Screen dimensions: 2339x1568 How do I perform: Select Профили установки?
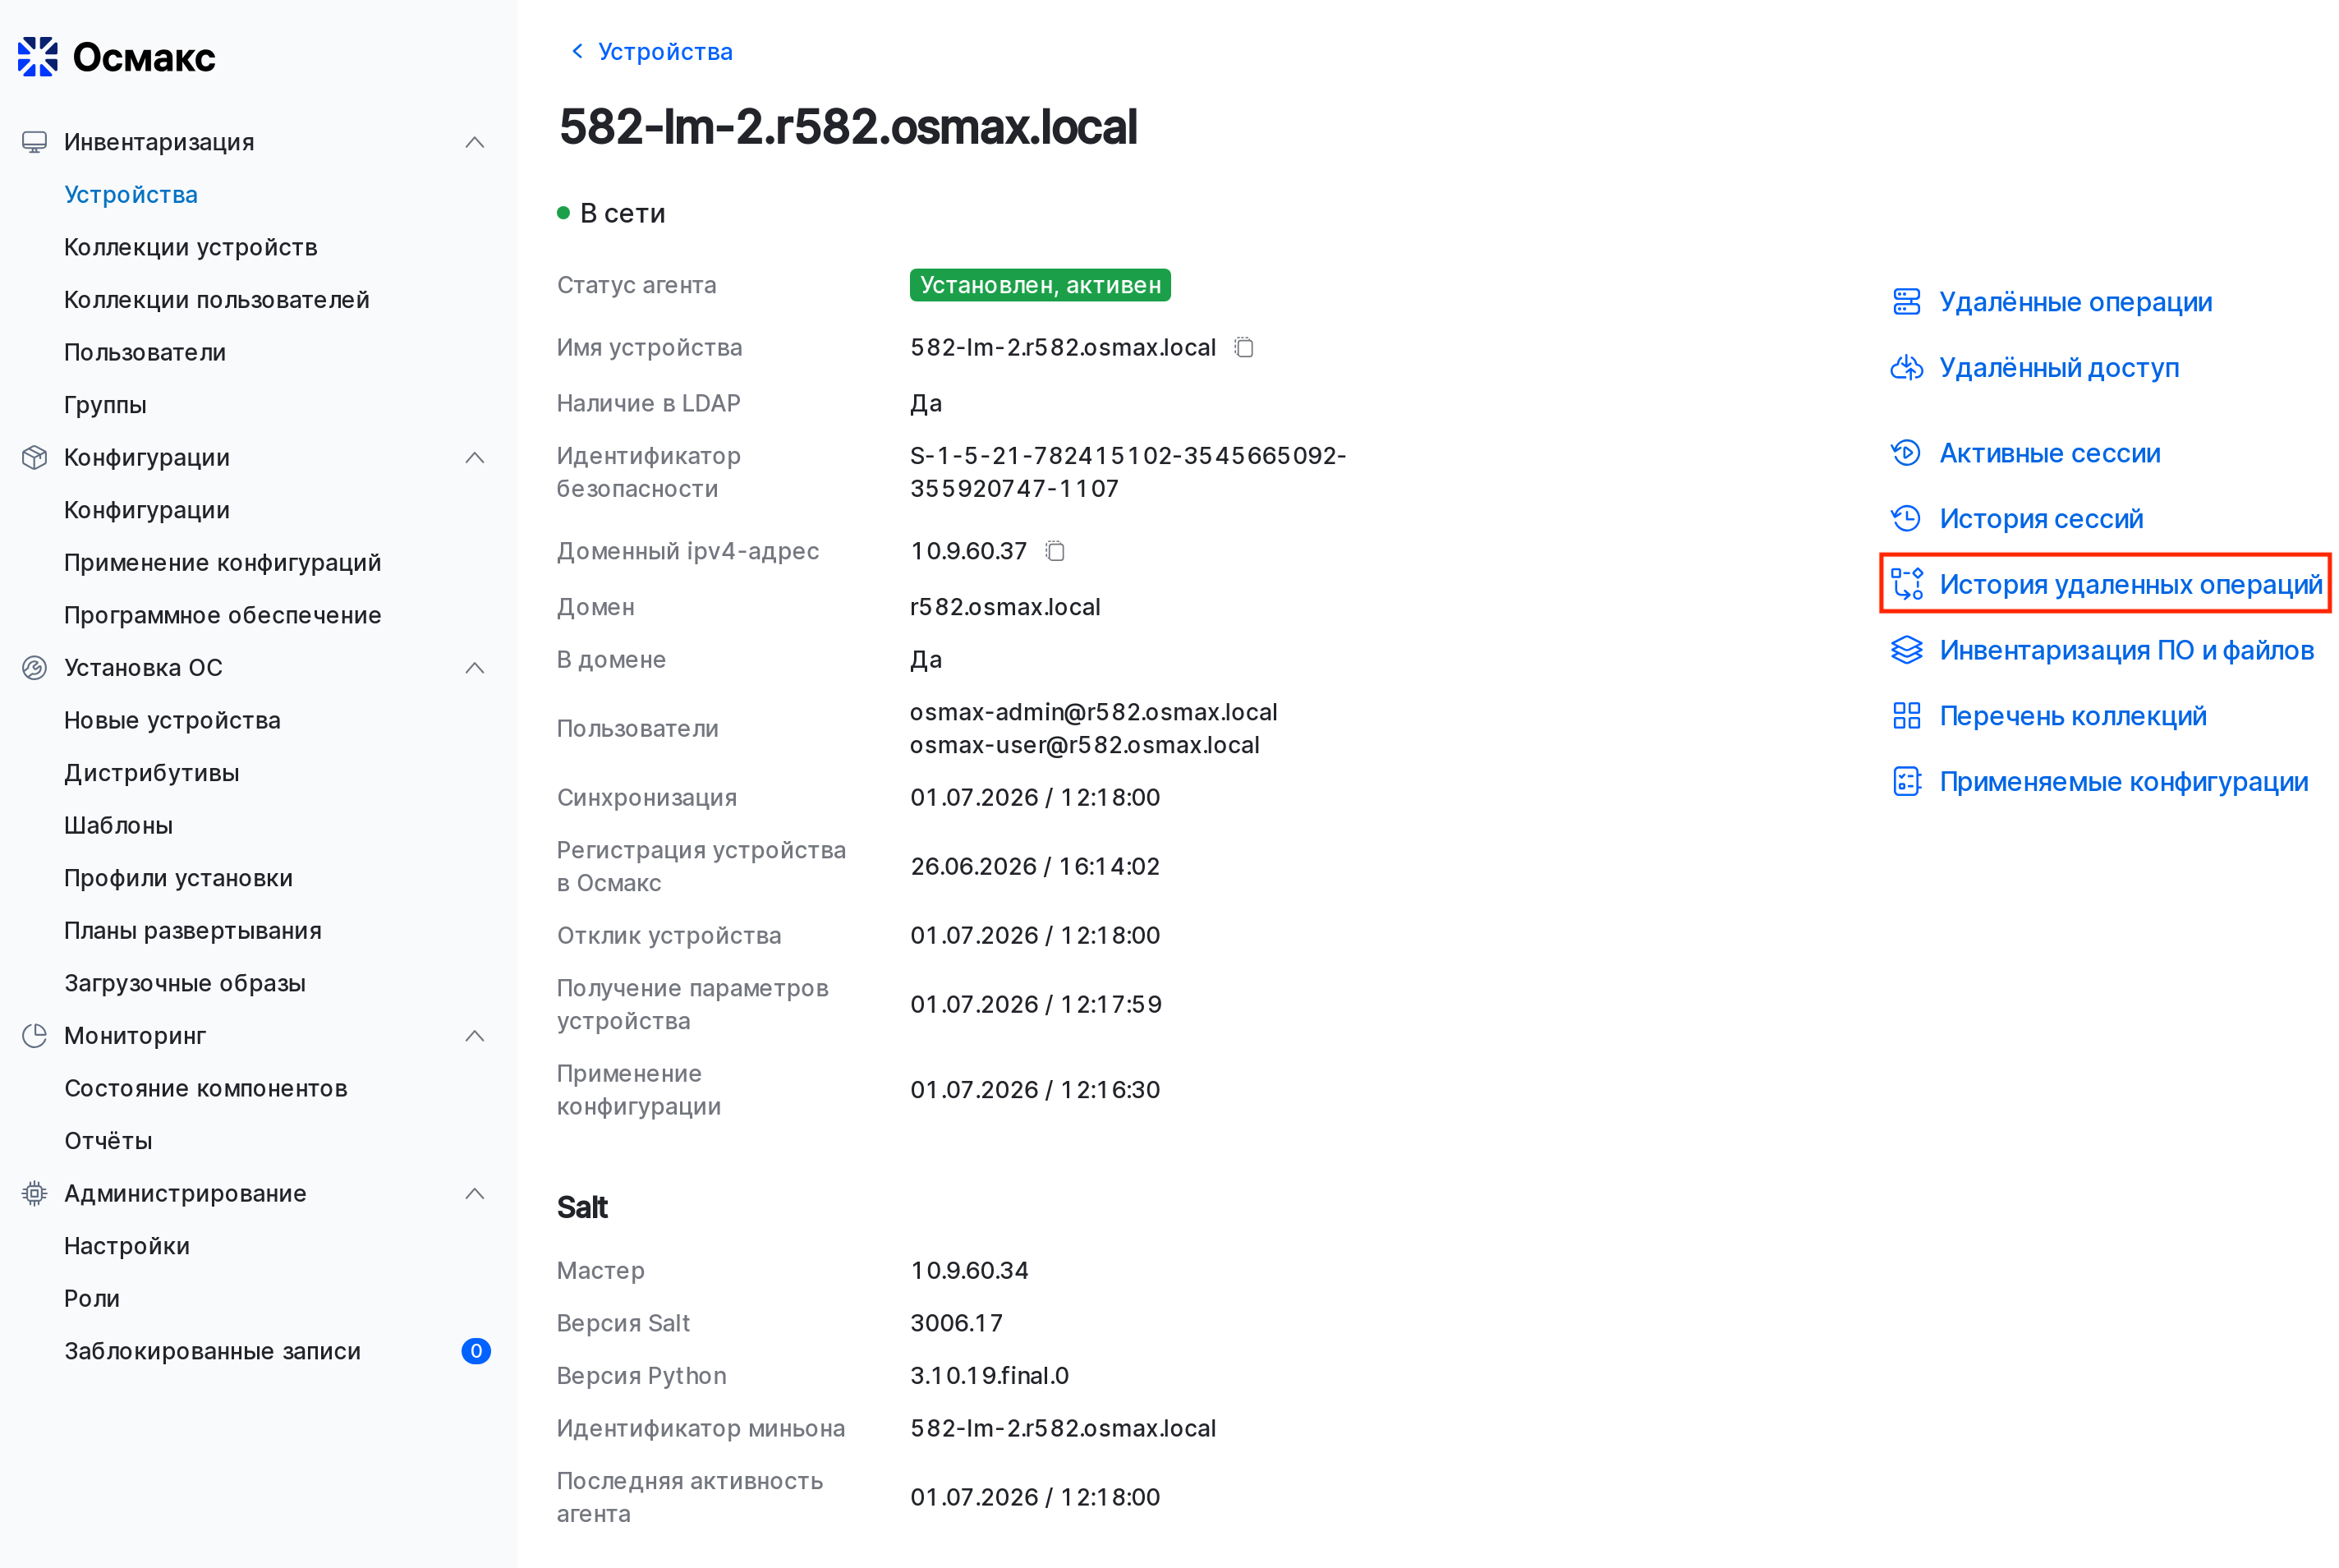(x=178, y=877)
